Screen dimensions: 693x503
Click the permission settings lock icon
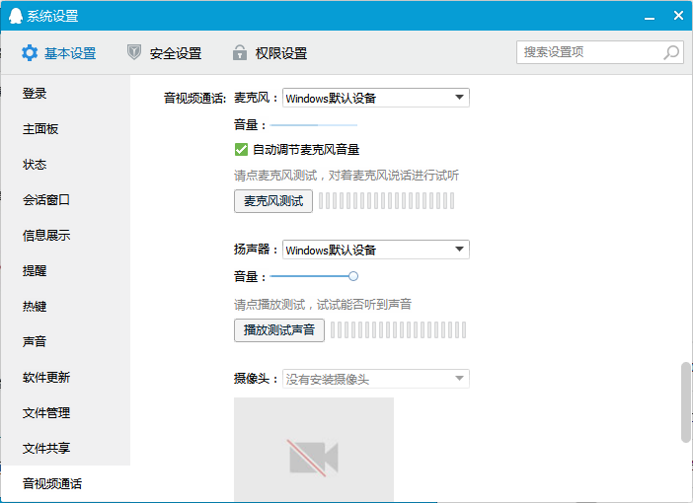point(239,53)
